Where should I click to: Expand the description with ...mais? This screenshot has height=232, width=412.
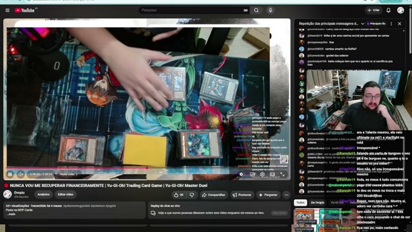coord(11,214)
